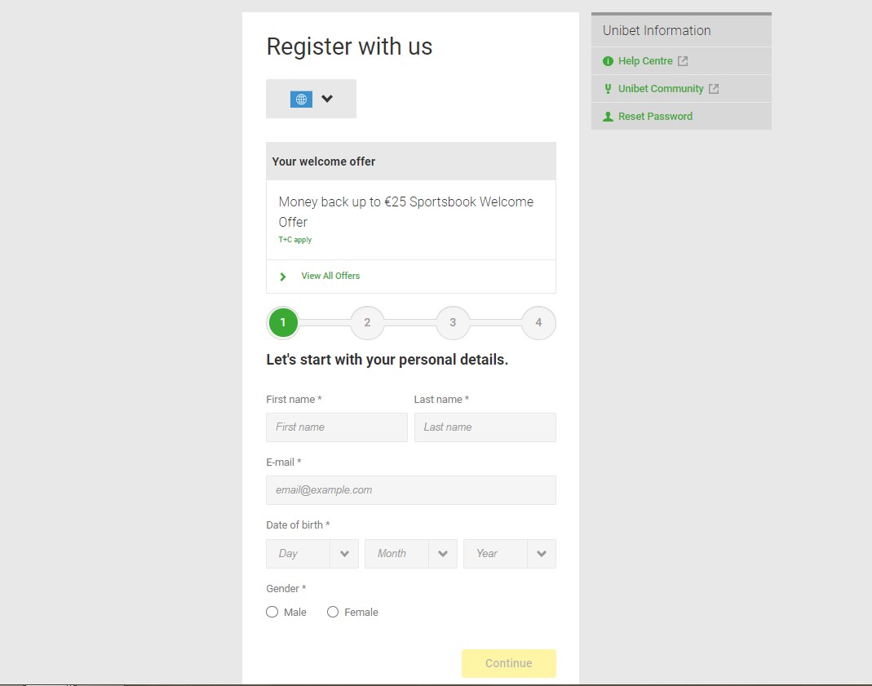Open the language selector chevron

[327, 99]
